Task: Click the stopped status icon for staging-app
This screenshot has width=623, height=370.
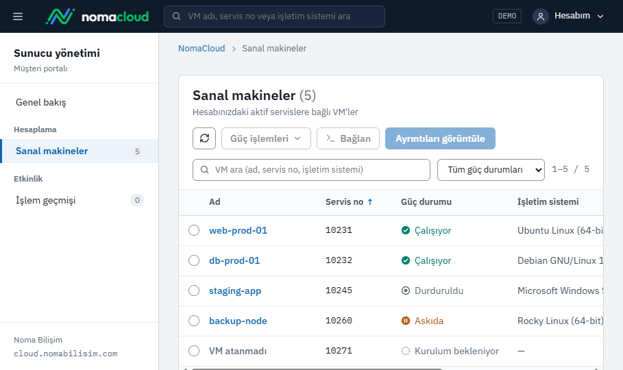Action: coord(405,291)
